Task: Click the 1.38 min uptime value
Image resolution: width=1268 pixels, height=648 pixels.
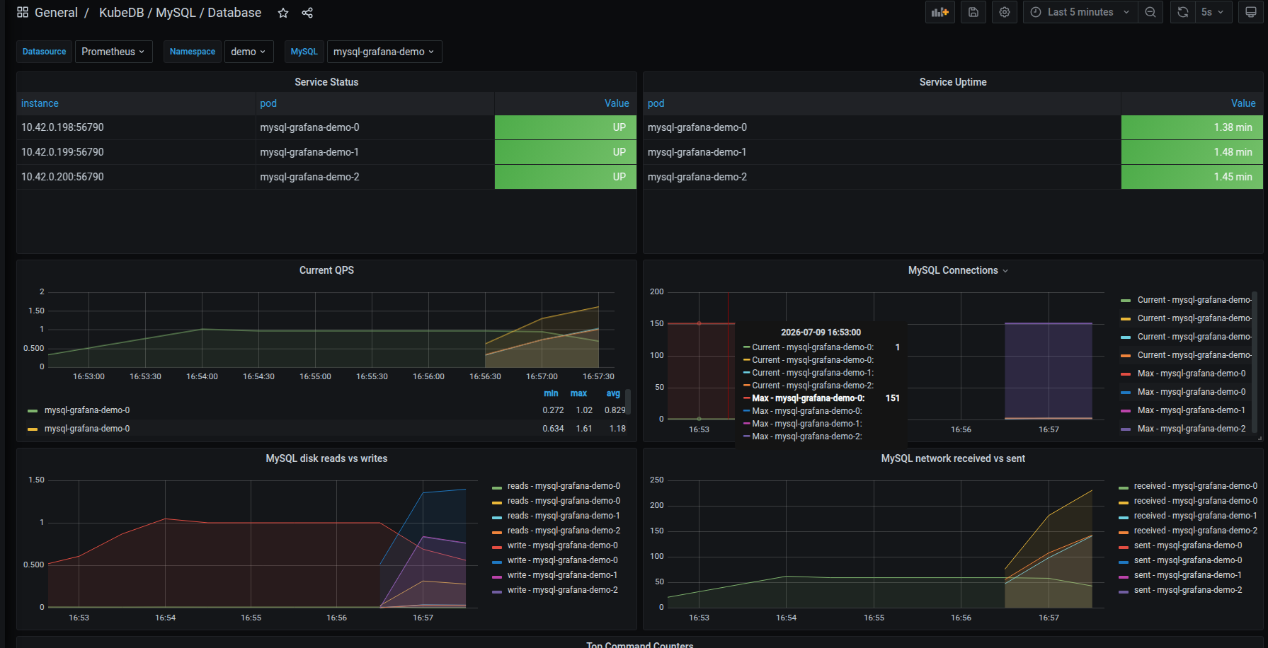Action: (x=1192, y=127)
